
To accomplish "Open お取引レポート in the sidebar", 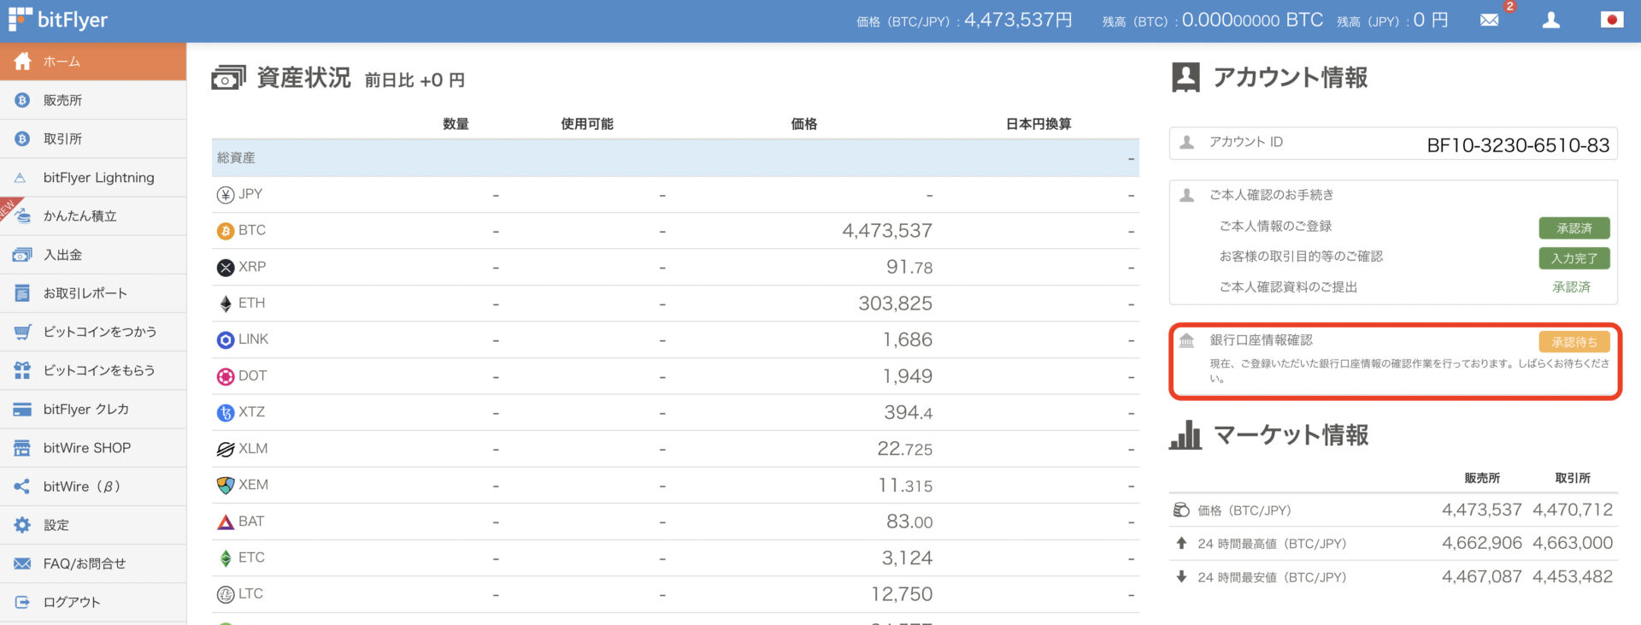I will pyautogui.click(x=93, y=293).
